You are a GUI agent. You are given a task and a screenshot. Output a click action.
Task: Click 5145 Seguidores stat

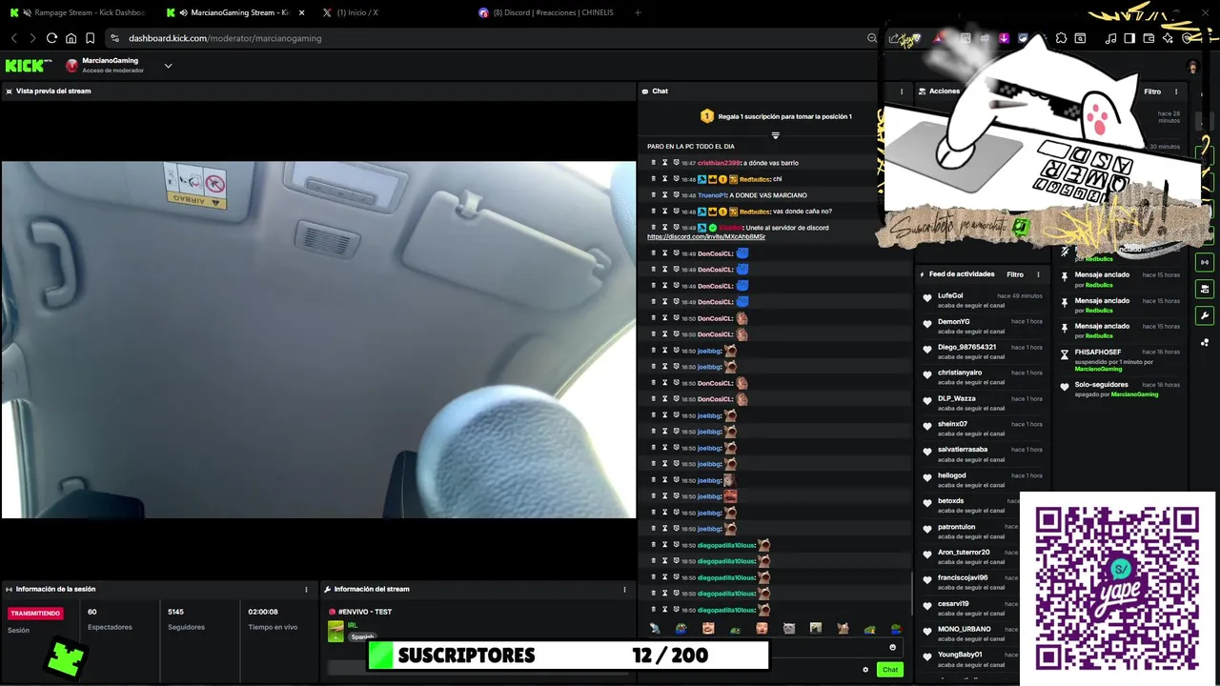tap(186, 619)
